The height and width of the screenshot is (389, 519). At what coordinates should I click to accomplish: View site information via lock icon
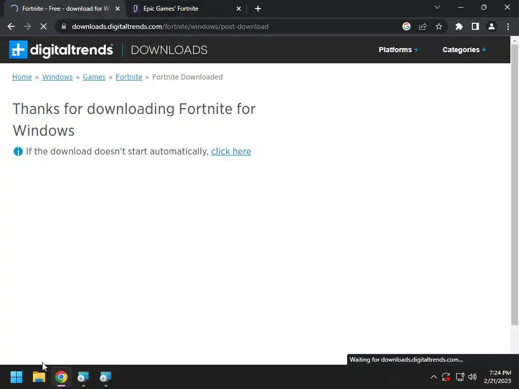(64, 26)
